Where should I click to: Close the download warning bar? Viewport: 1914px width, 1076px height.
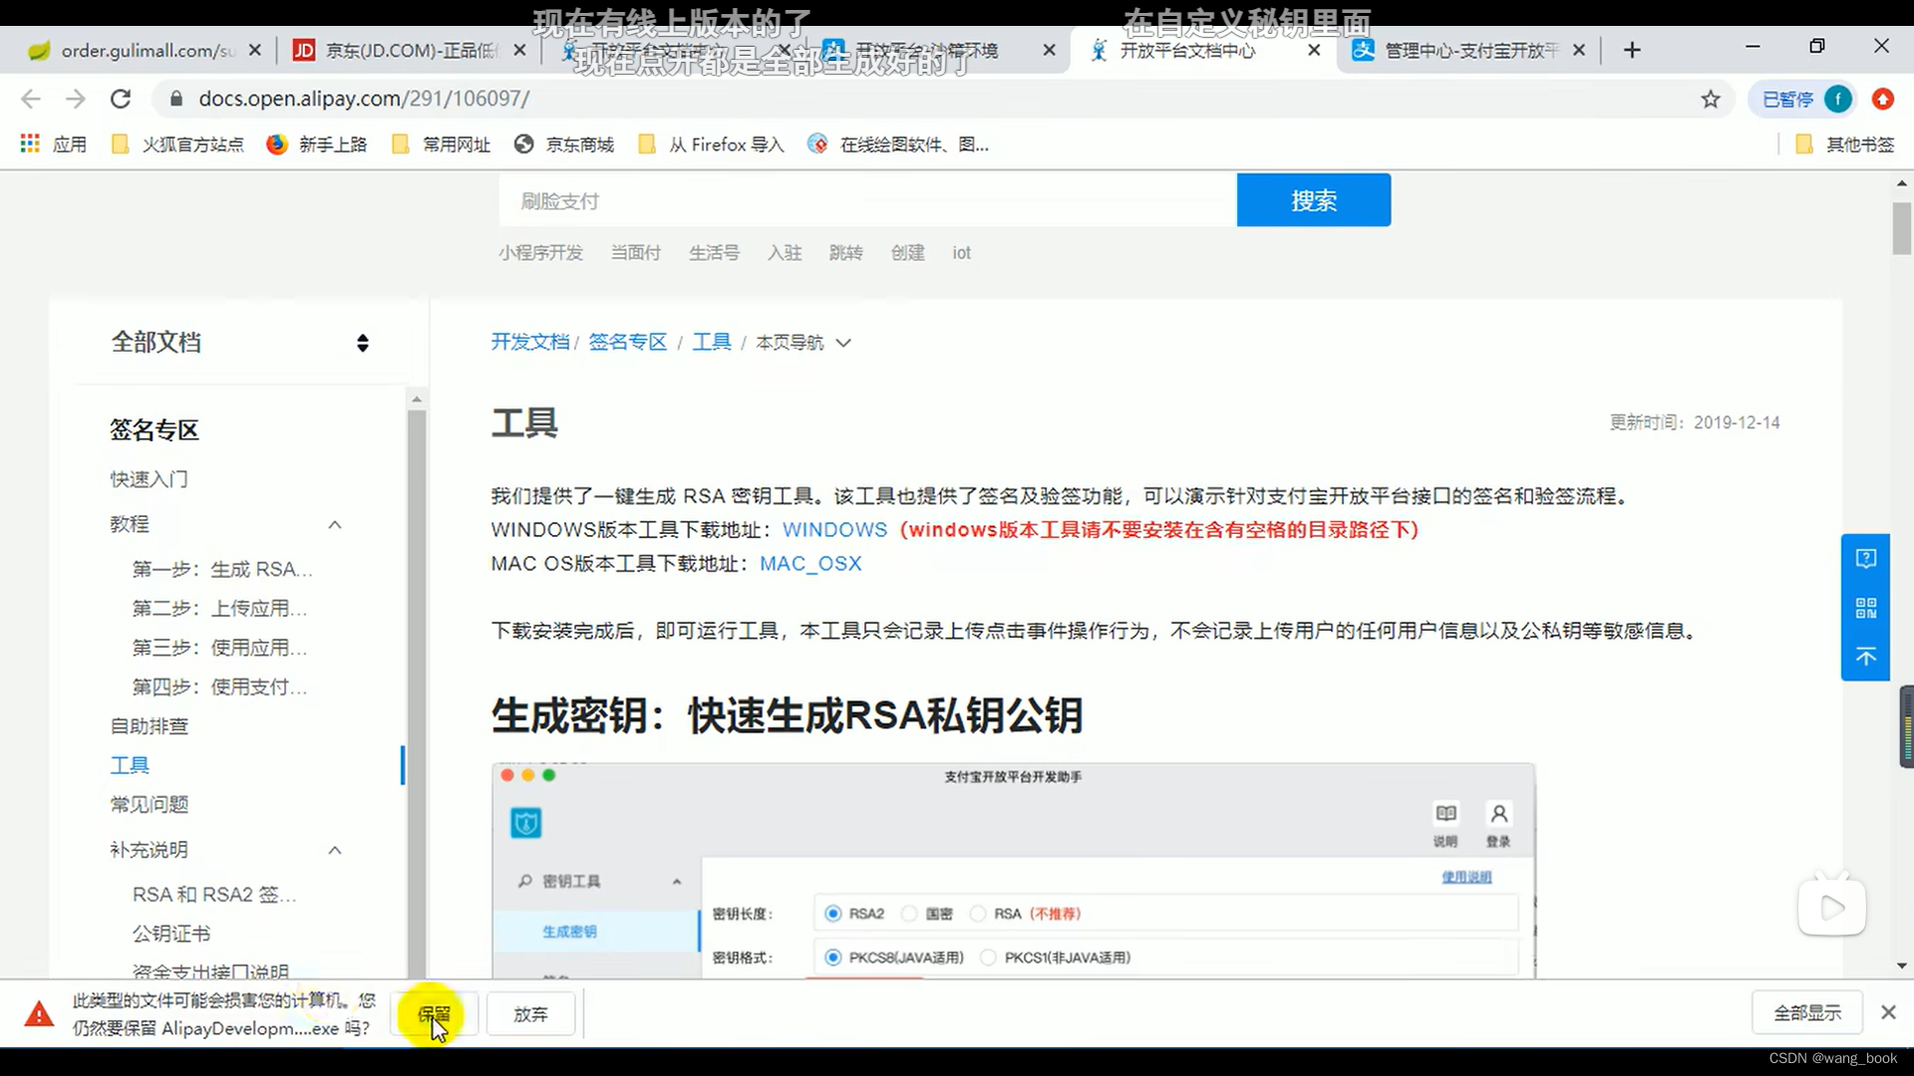[x=1888, y=1012]
